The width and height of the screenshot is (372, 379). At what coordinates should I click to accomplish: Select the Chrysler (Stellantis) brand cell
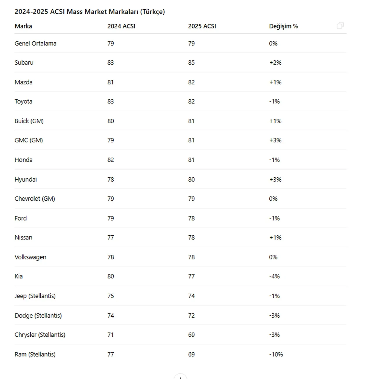pos(40,335)
